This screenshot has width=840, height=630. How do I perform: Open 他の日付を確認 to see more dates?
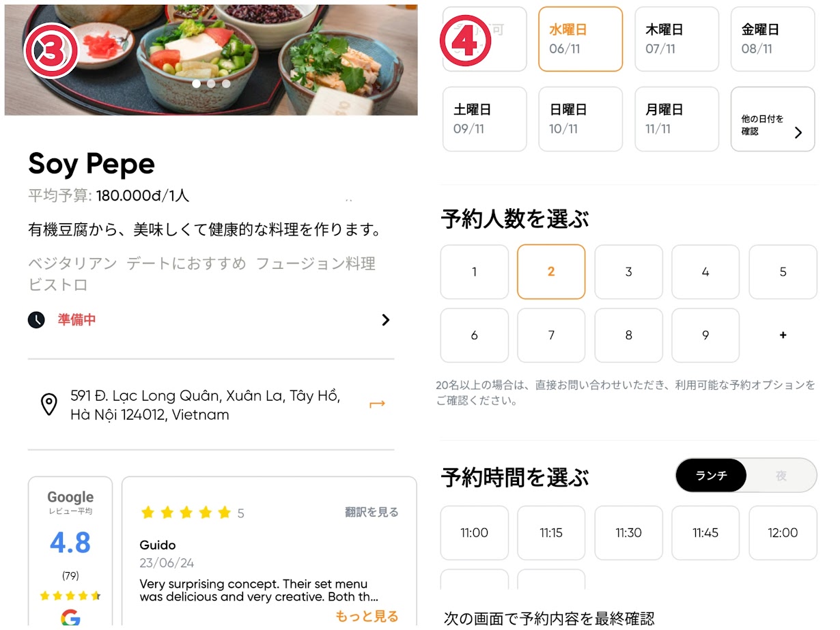pos(772,119)
